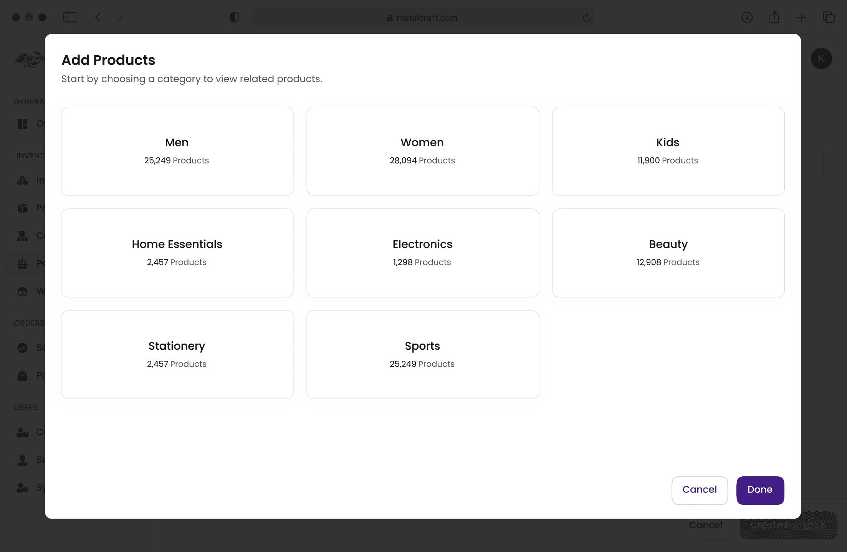Show tab overview icon

829,17
